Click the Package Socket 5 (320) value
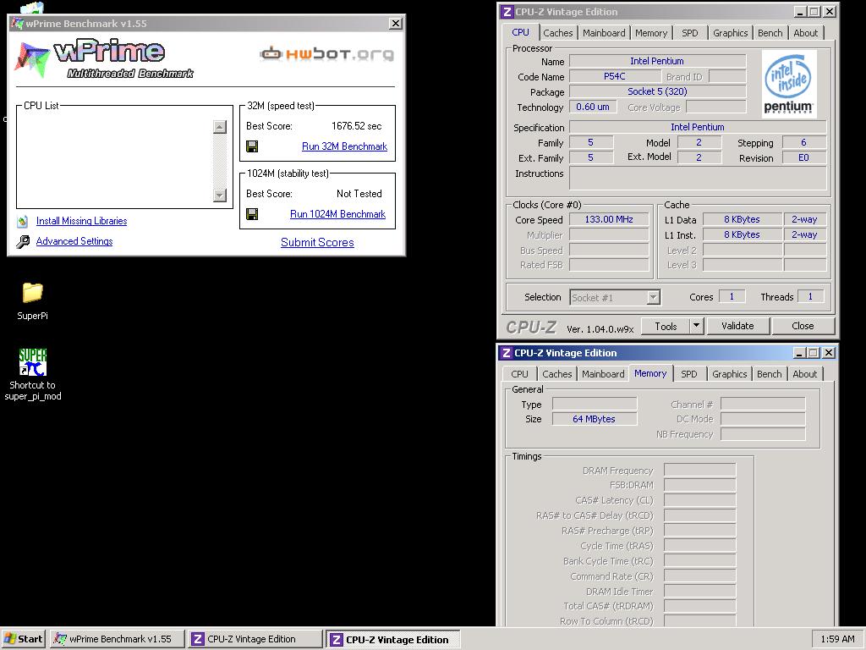This screenshot has height=650, width=866. pyautogui.click(x=657, y=91)
